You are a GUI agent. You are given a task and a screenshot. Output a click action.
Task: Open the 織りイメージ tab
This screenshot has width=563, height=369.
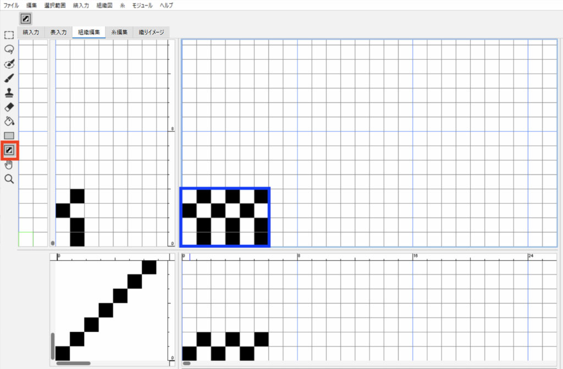pyautogui.click(x=151, y=32)
